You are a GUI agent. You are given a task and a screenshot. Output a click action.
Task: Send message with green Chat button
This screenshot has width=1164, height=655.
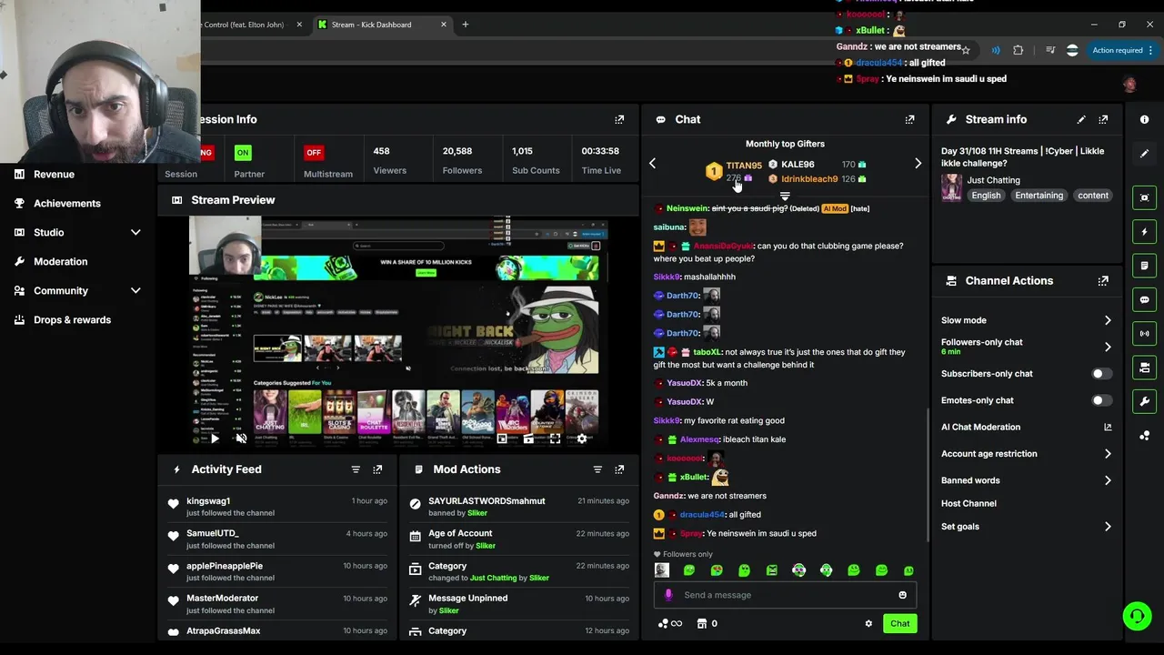[899, 623]
